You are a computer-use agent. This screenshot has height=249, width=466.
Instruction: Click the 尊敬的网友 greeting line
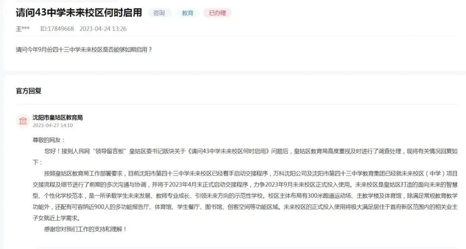48,140
